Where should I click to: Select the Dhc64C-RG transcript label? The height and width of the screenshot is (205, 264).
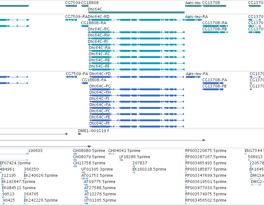99,29
